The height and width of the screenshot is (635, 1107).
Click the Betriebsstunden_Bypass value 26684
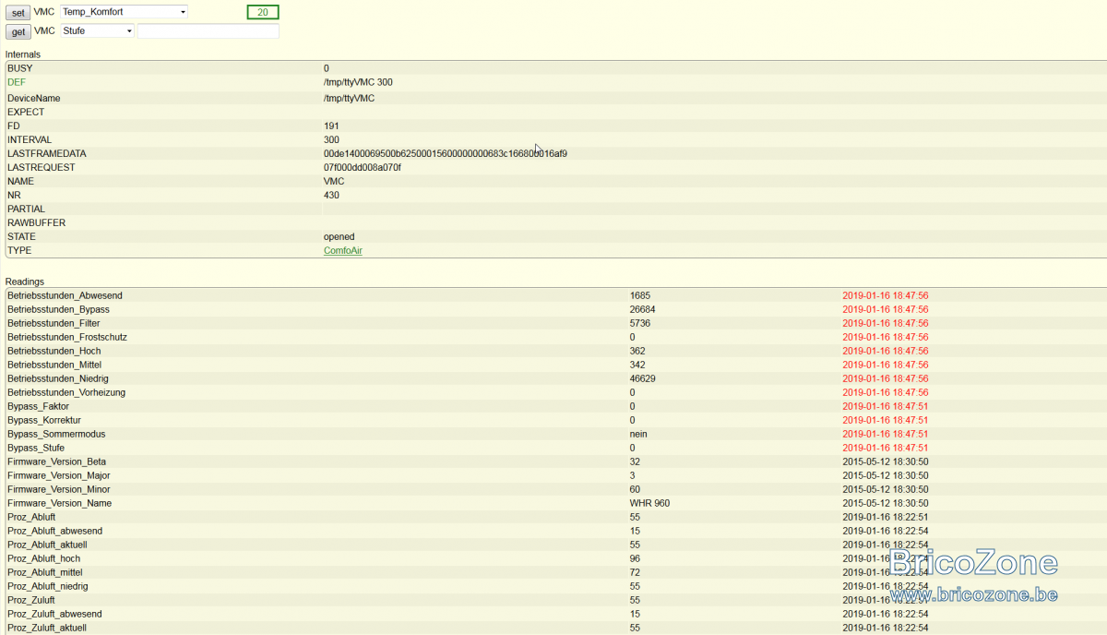pos(643,309)
